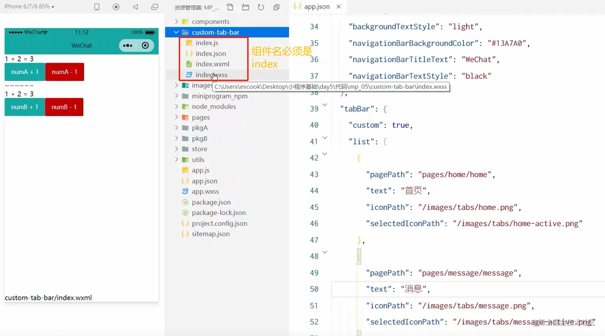Expand the images folder

tap(176, 85)
